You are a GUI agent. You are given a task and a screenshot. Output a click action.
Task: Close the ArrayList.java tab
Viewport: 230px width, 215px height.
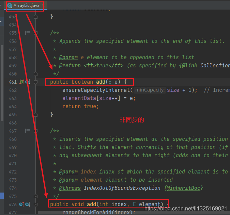click(x=43, y=5)
